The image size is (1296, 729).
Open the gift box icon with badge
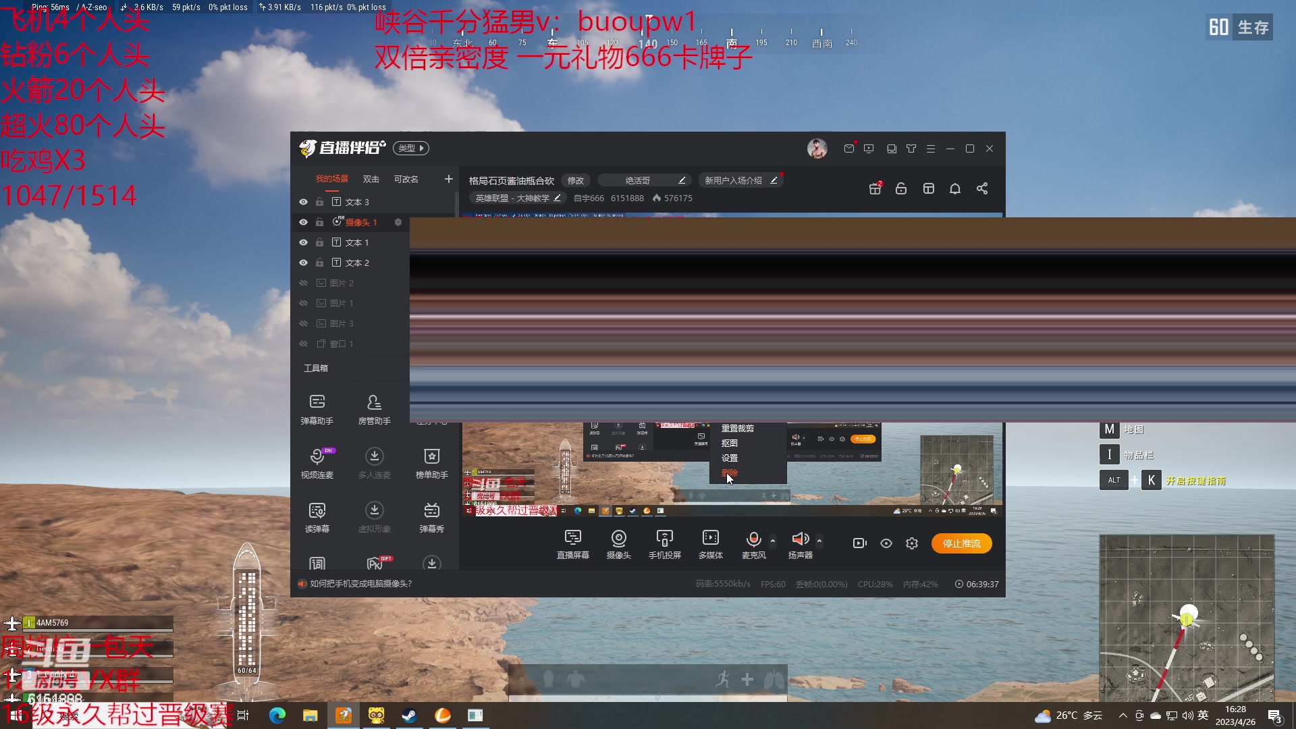875,188
